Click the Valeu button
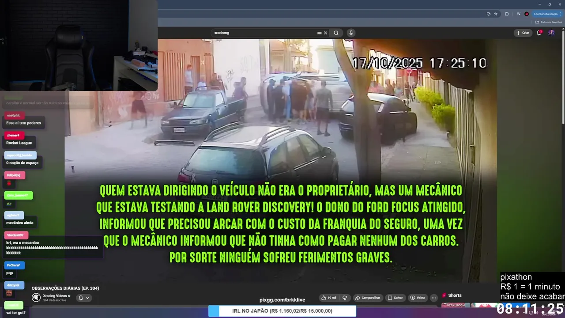The height and width of the screenshot is (318, 565). 418,298
